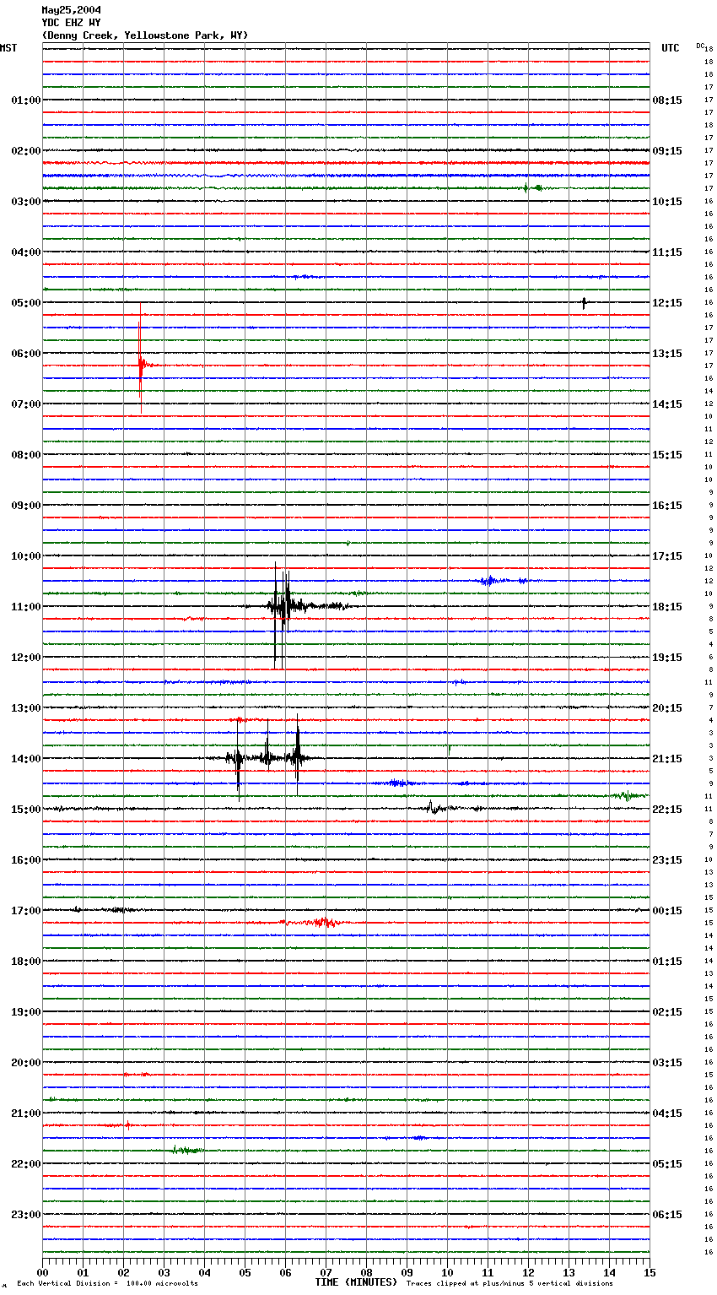Click the 02:00 MST hour label

25,151
